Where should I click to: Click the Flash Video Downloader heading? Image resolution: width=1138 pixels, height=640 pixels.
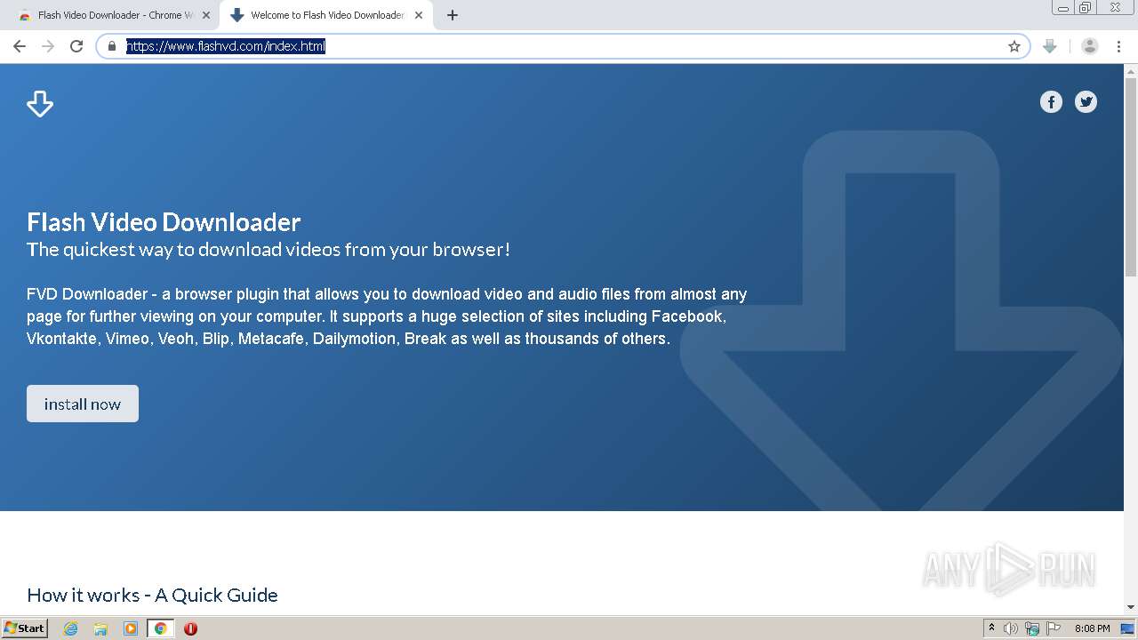click(x=164, y=221)
